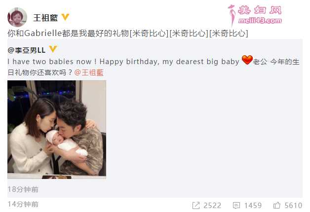Open the 王祖藍 username link
The image size is (310, 212).
coord(45,18)
